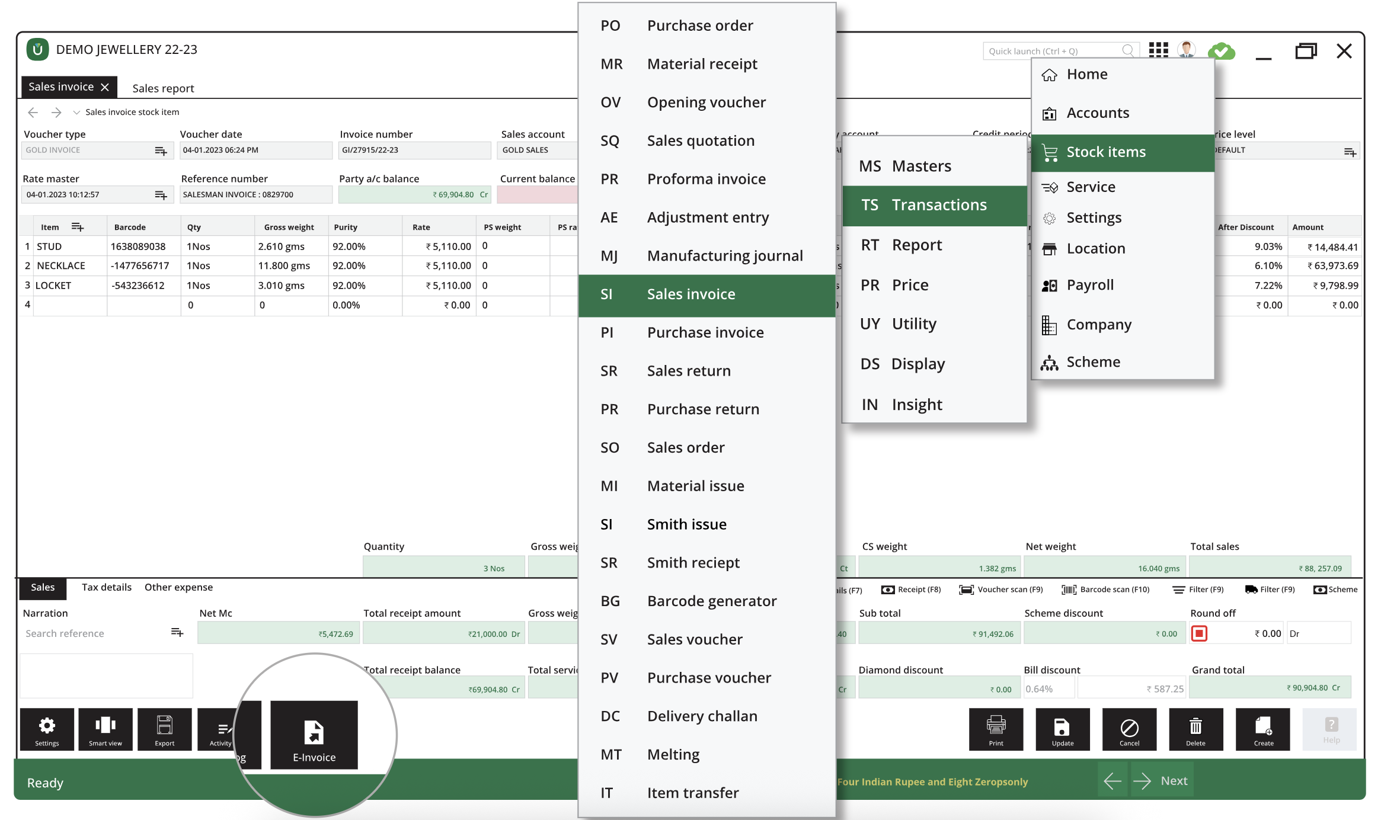Click the Update save icon
This screenshot has width=1381, height=820.
[1062, 729]
